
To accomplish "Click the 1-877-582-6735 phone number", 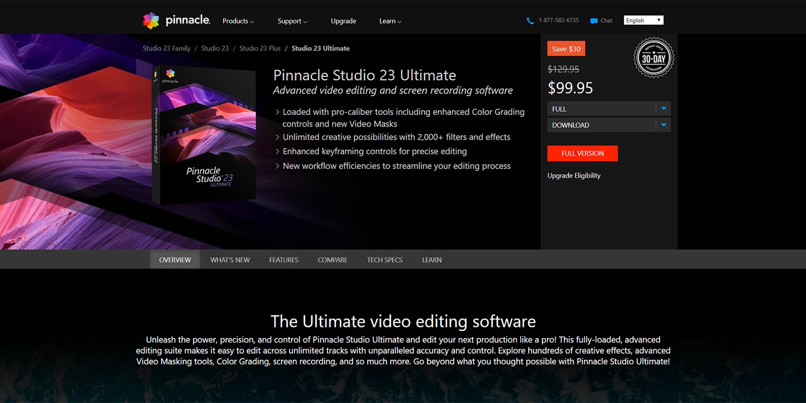I will tap(559, 21).
